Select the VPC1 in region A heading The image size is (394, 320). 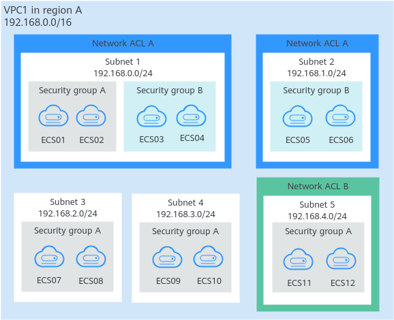pyautogui.click(x=43, y=10)
